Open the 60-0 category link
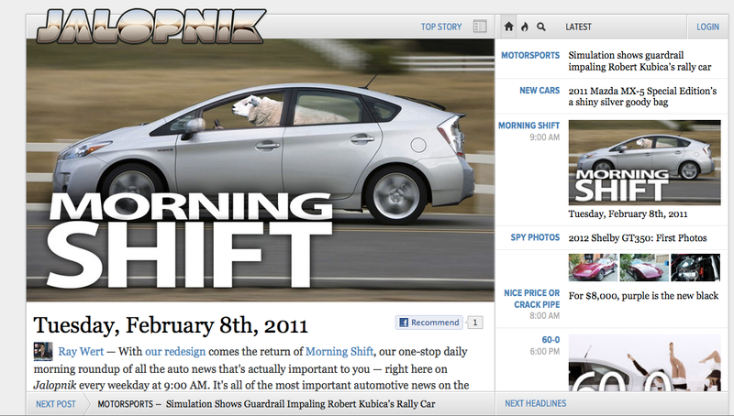This screenshot has width=734, height=416. pos(550,340)
